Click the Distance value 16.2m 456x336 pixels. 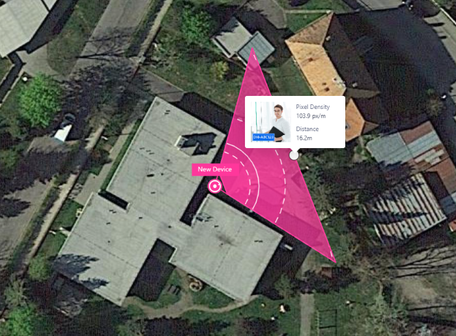coord(304,138)
